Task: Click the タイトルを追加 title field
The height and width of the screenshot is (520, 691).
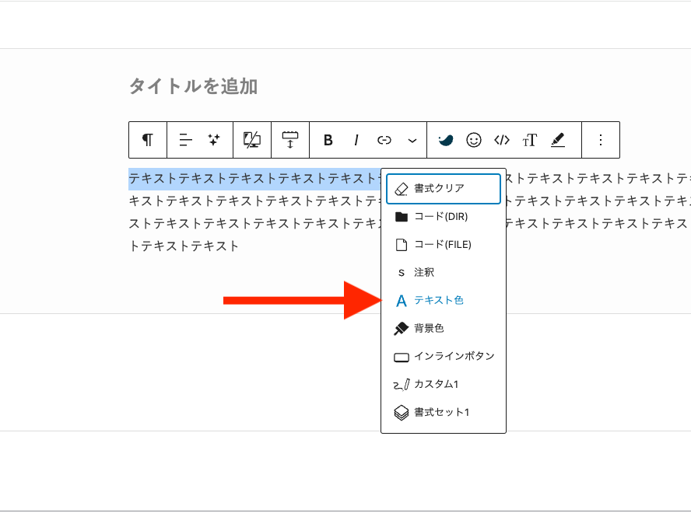Action: (x=193, y=86)
